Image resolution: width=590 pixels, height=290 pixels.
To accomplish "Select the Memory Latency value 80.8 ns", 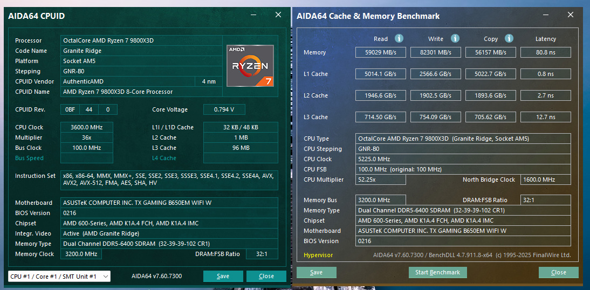I will point(546,53).
